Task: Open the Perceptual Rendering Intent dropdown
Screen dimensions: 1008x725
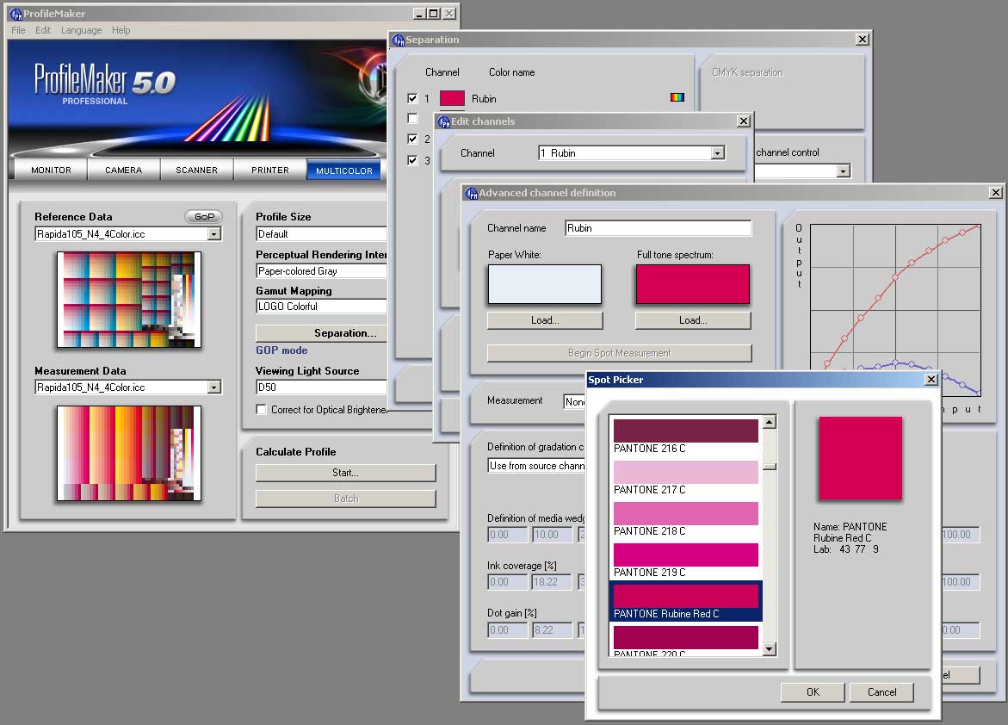Action: (321, 271)
